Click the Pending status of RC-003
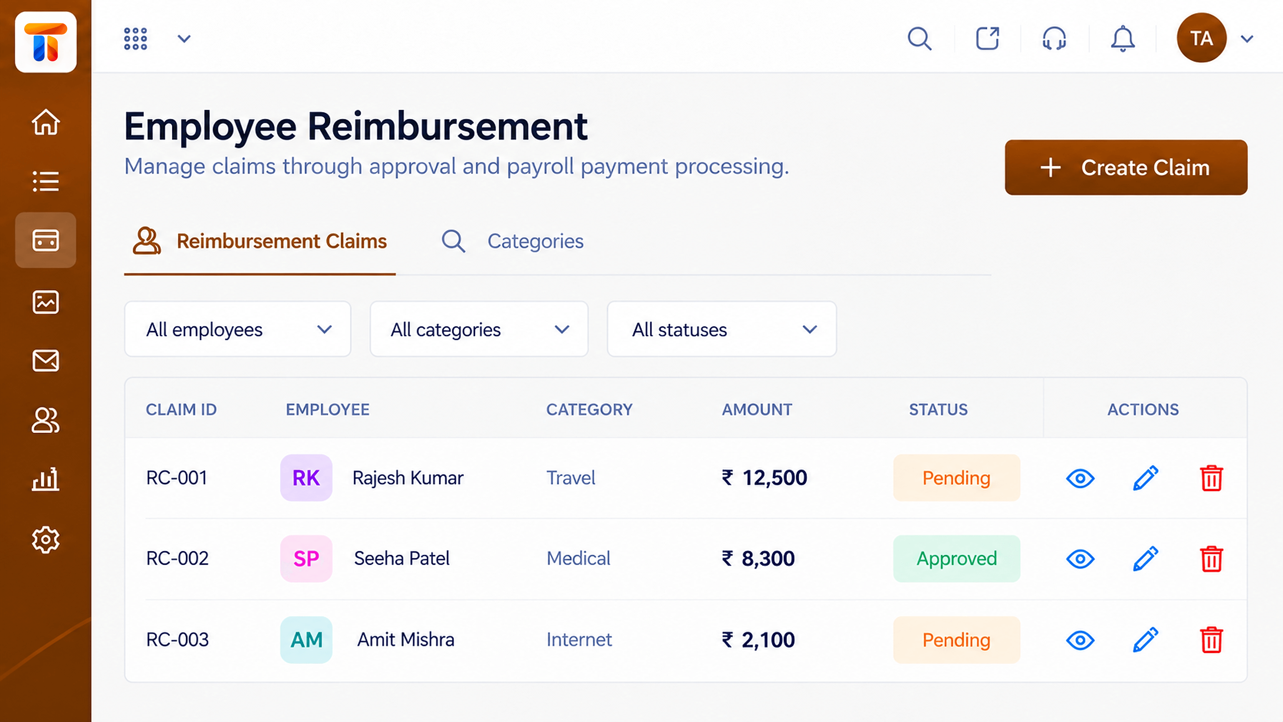This screenshot has width=1283, height=722. [x=957, y=640]
